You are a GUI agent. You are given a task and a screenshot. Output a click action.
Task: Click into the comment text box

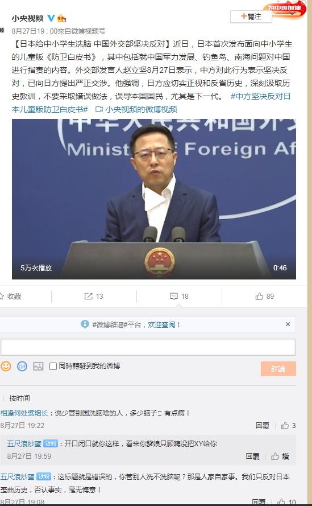click(148, 347)
